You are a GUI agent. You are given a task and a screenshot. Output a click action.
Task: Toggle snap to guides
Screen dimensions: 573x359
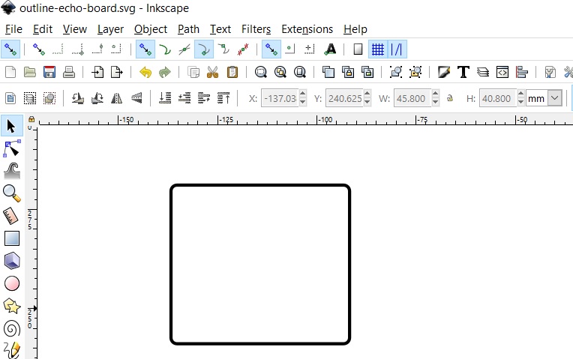[x=397, y=49]
